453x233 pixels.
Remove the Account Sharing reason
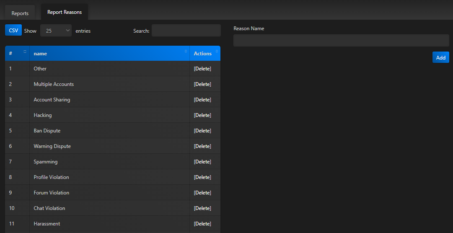[x=202, y=100]
